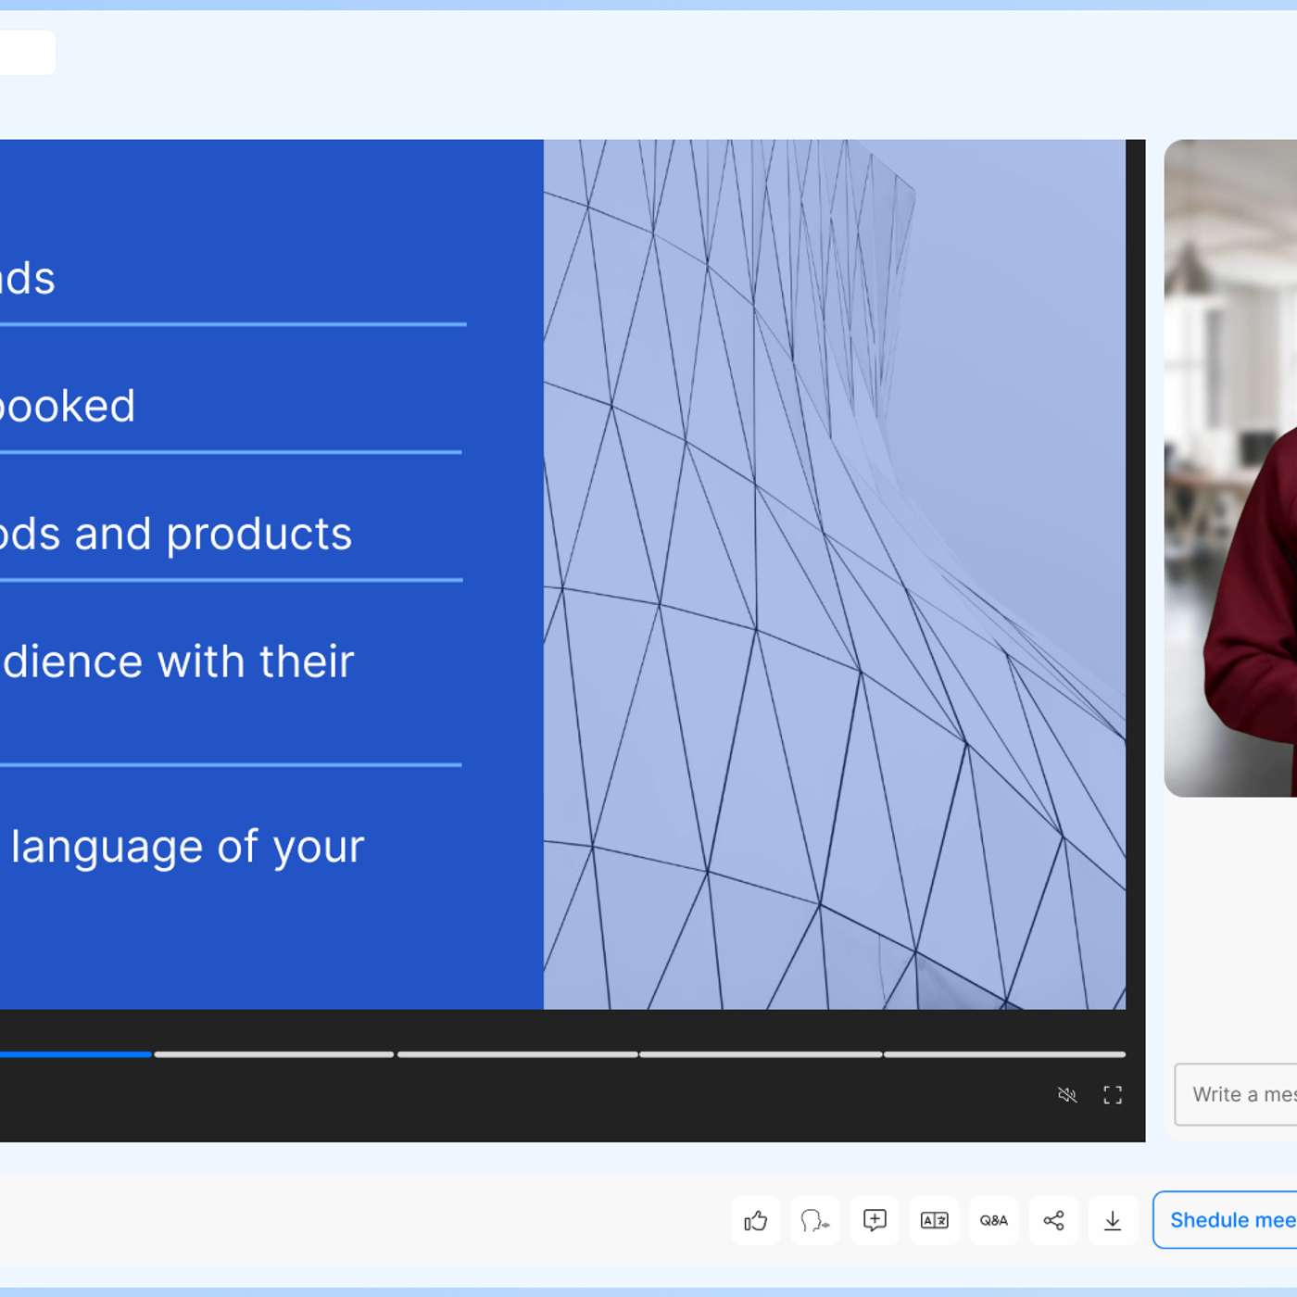Jump to the second progress bar segment
The width and height of the screenshot is (1297, 1297).
click(274, 1054)
